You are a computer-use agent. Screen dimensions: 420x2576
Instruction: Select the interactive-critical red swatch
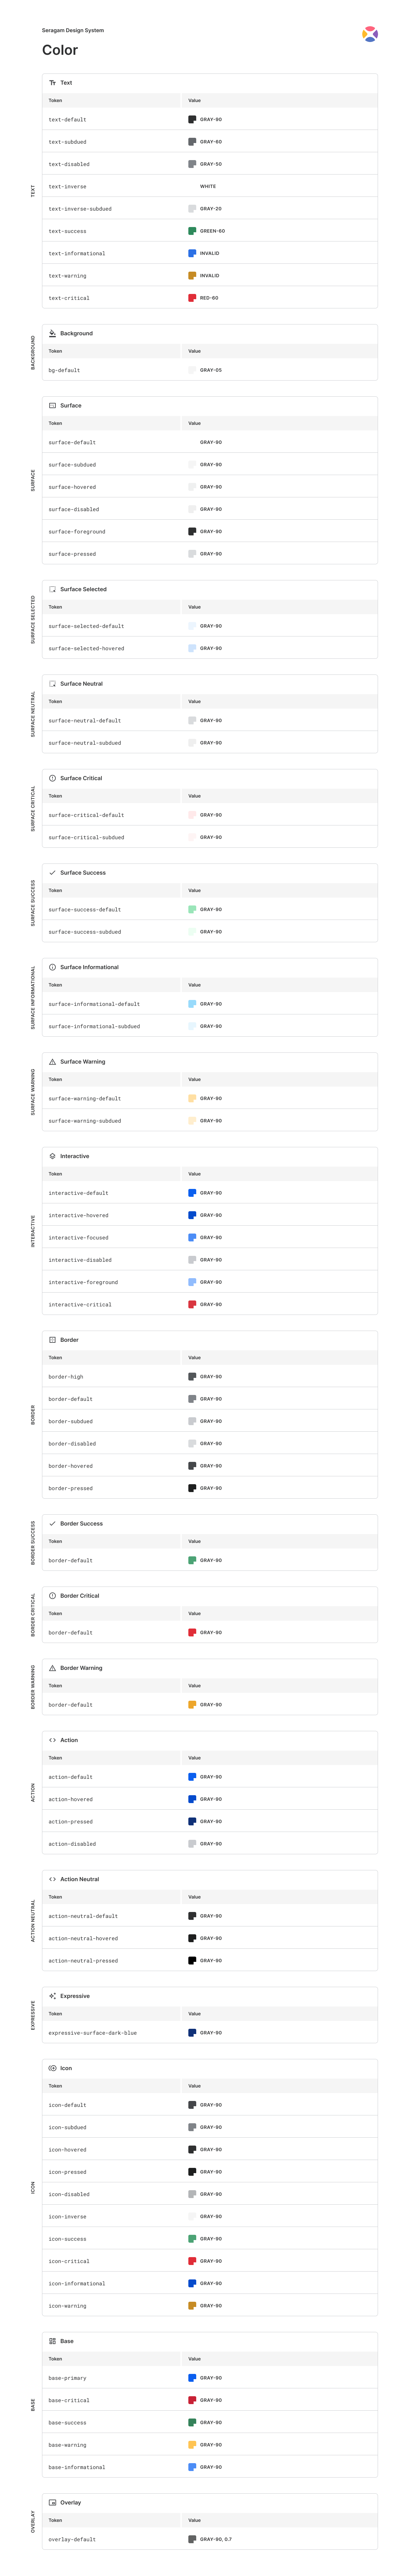point(192,1304)
